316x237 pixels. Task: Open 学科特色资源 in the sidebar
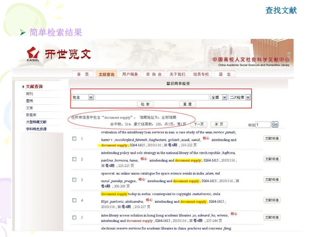(x=36, y=129)
